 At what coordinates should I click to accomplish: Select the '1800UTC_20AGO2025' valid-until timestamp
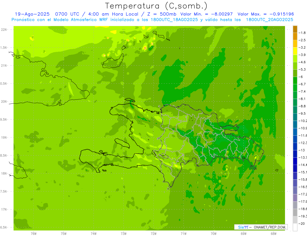point(269,20)
